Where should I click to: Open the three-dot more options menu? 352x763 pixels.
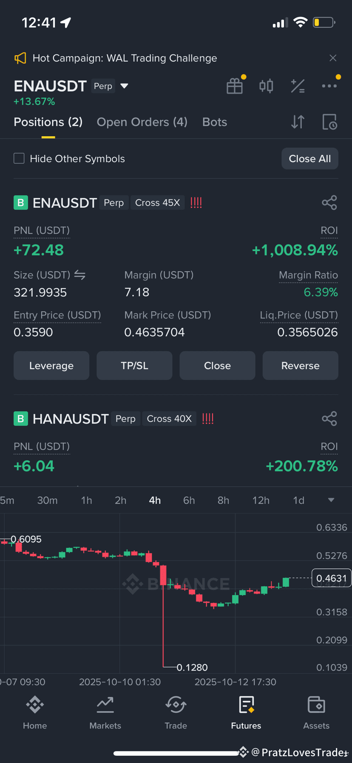pyautogui.click(x=329, y=86)
